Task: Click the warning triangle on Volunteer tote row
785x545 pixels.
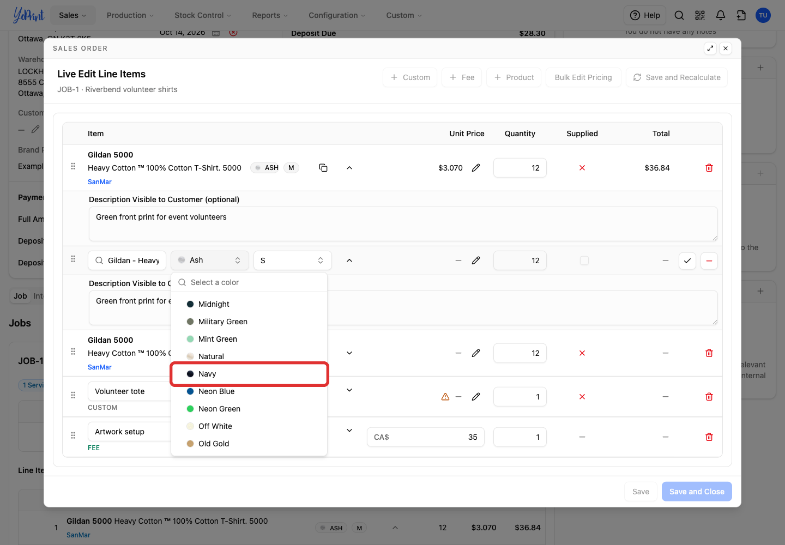Action: click(x=445, y=397)
